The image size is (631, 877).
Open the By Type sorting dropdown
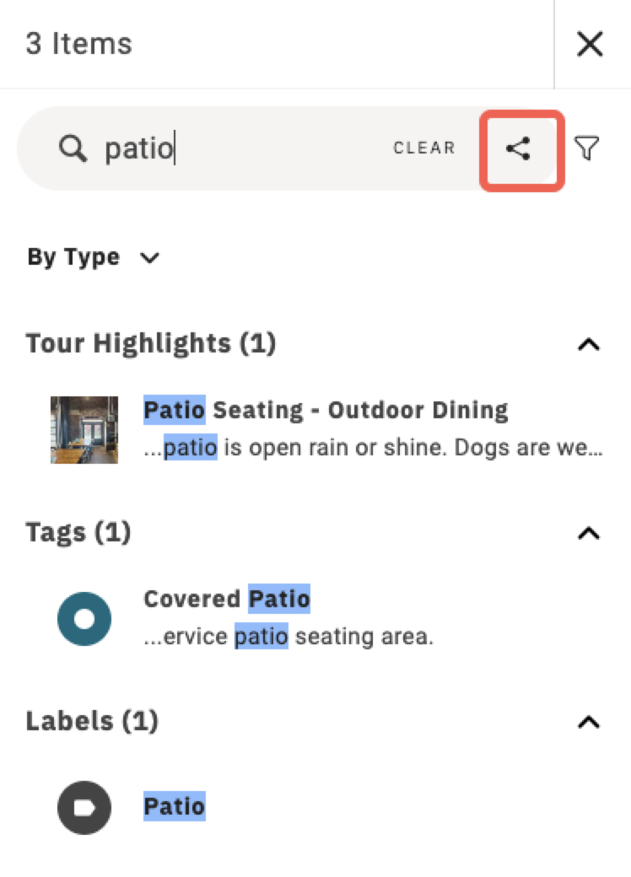pos(94,257)
